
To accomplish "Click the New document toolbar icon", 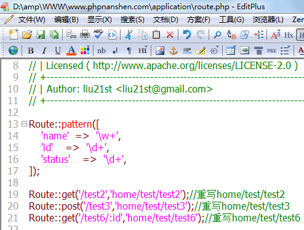I will point(14,35).
